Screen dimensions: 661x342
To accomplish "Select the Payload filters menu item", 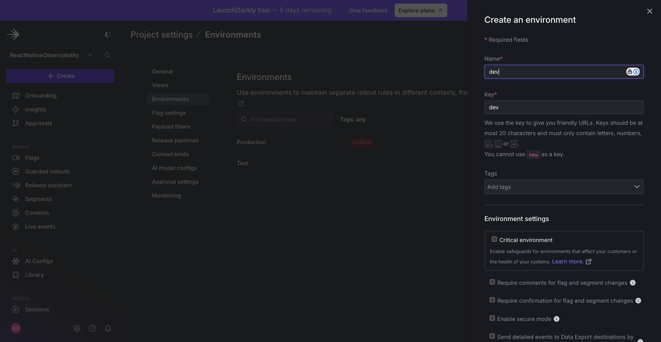I will 171,127.
